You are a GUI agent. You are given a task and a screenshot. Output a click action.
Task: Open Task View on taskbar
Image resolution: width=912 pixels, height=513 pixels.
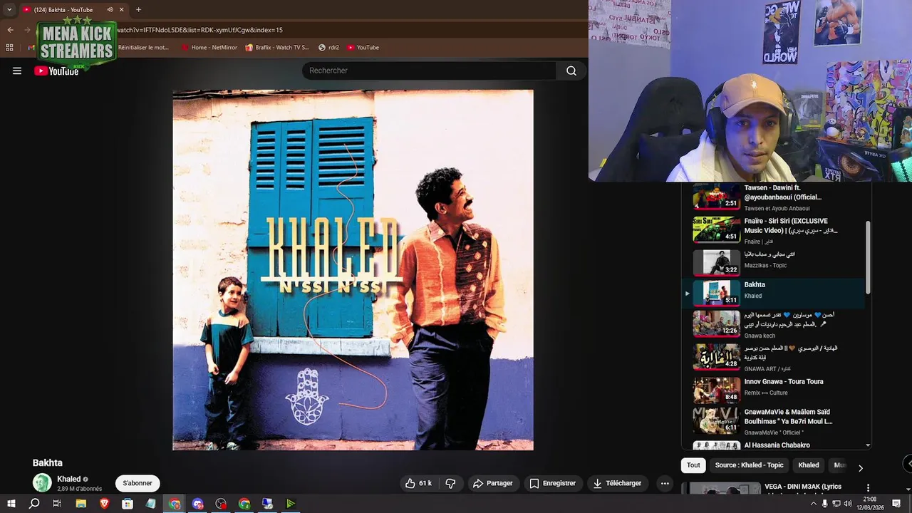coord(57,504)
